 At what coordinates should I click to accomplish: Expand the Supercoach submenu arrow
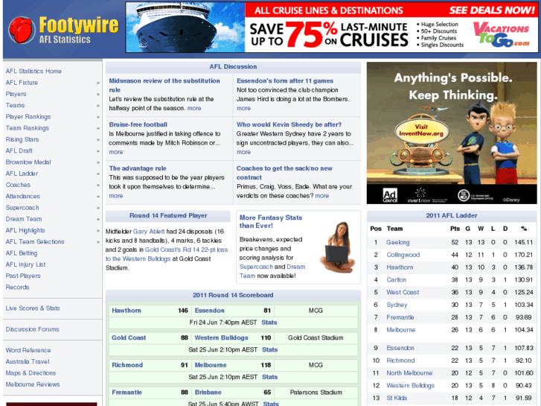(x=98, y=208)
